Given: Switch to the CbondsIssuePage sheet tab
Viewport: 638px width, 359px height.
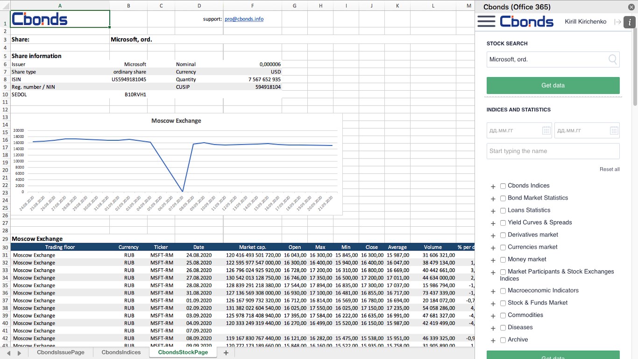Looking at the screenshot, I should point(61,352).
